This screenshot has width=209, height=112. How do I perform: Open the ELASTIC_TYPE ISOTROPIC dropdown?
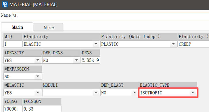168,93
